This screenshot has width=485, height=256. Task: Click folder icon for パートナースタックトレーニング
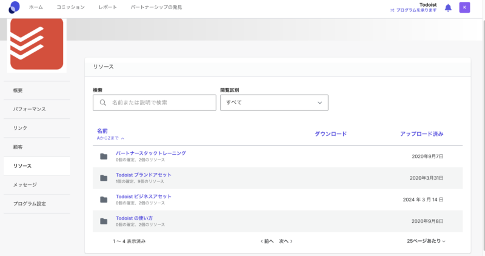(x=104, y=157)
